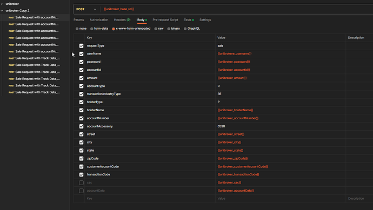Open the Settings tab

205,20
